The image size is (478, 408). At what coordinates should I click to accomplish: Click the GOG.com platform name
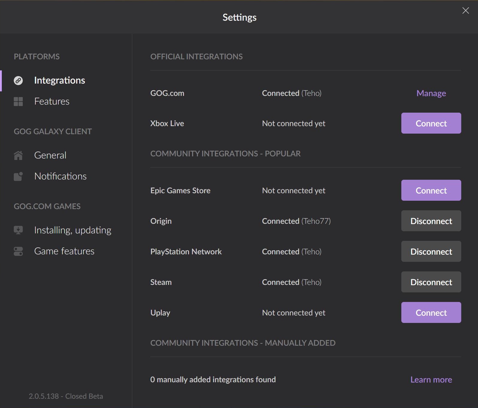(167, 93)
